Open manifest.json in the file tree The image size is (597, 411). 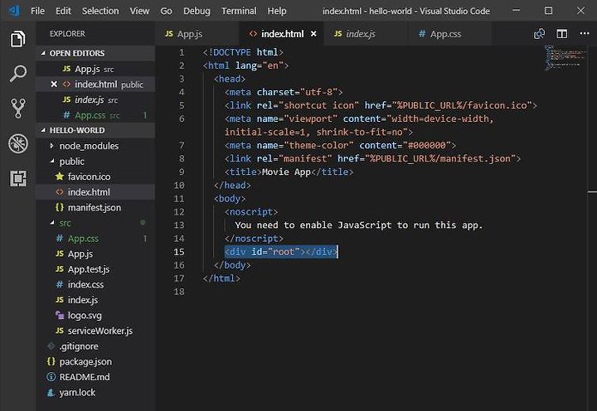point(95,207)
